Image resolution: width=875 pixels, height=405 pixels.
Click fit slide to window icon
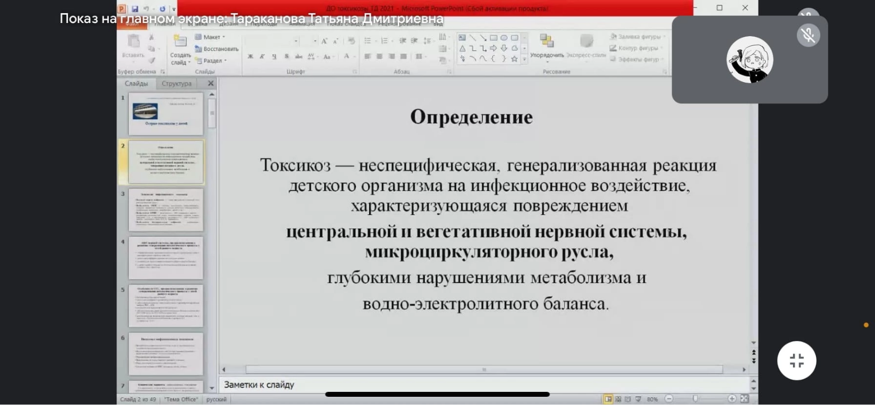coord(744,399)
